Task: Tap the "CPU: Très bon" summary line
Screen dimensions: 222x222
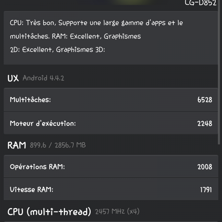Action: click(x=96, y=23)
